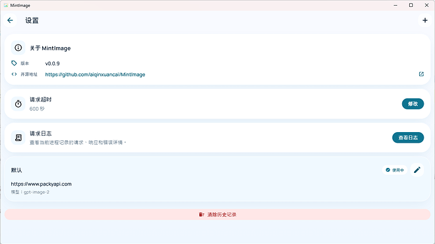The image size is (435, 244).
Task: Click the 请求日志 heading
Action: pos(41,133)
